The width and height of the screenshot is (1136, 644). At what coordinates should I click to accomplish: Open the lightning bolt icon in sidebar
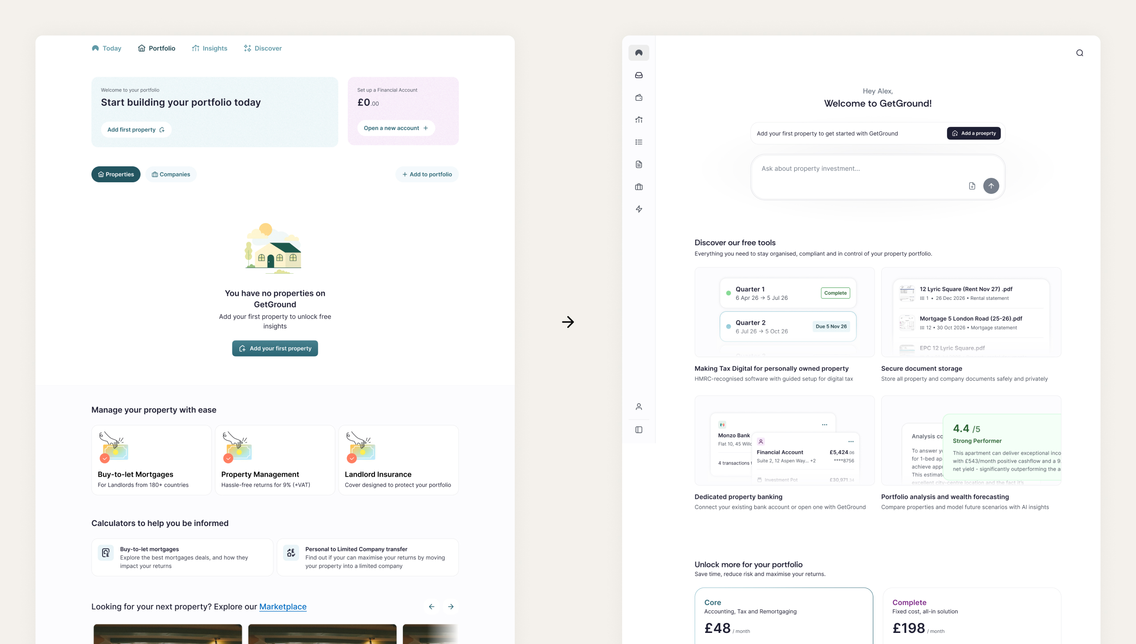(x=639, y=209)
